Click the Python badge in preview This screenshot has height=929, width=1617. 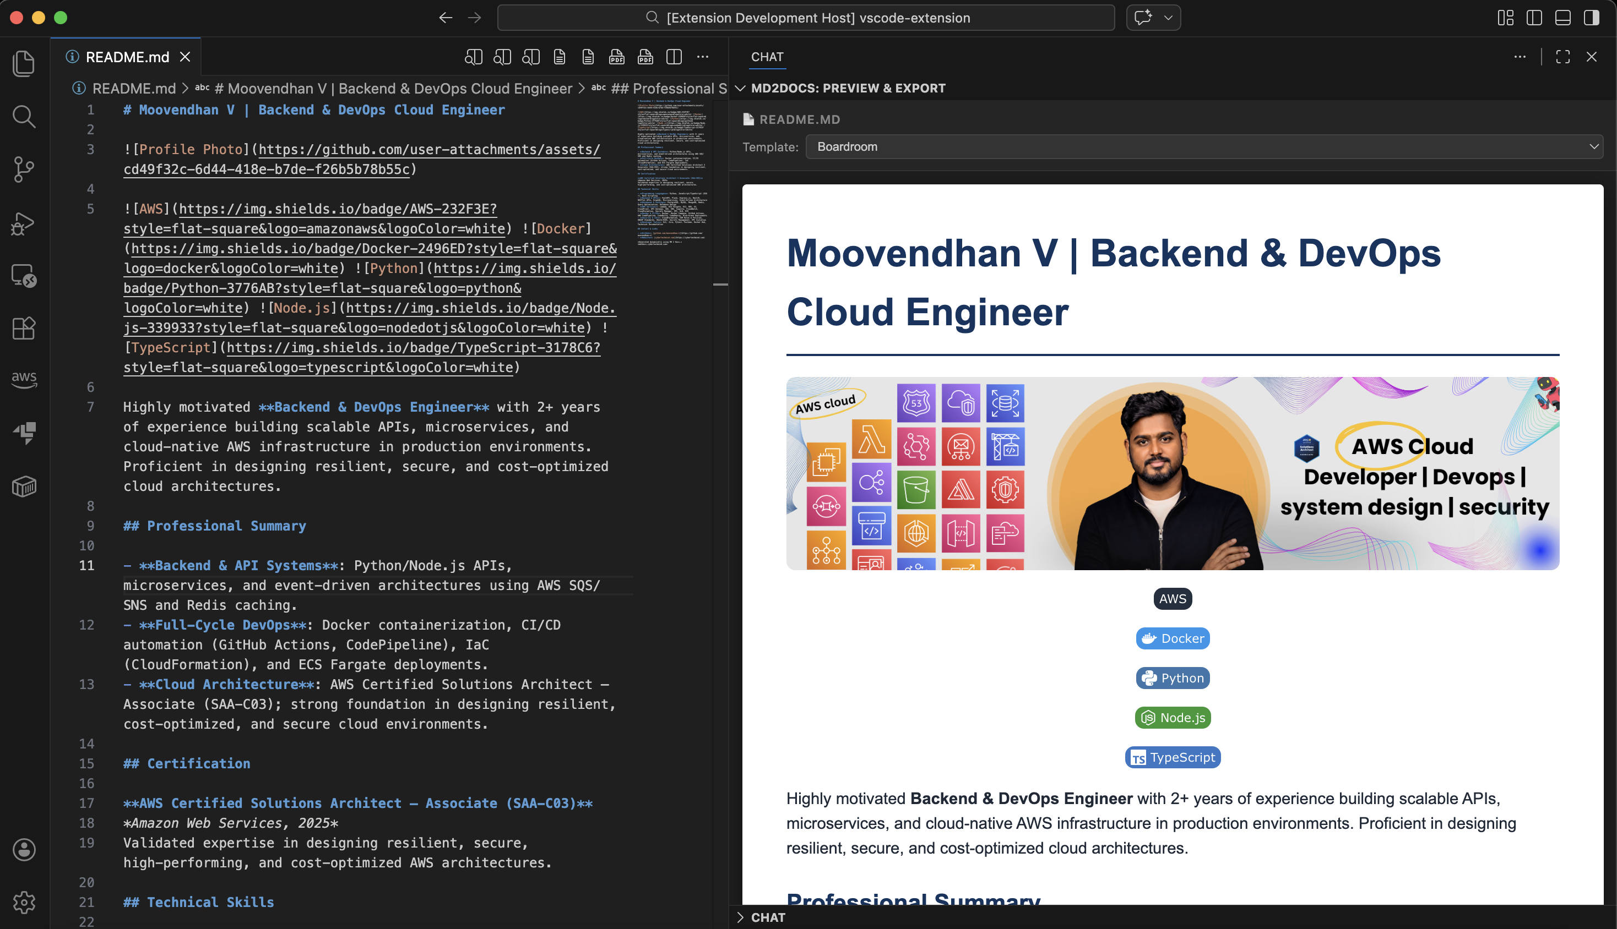pos(1173,677)
